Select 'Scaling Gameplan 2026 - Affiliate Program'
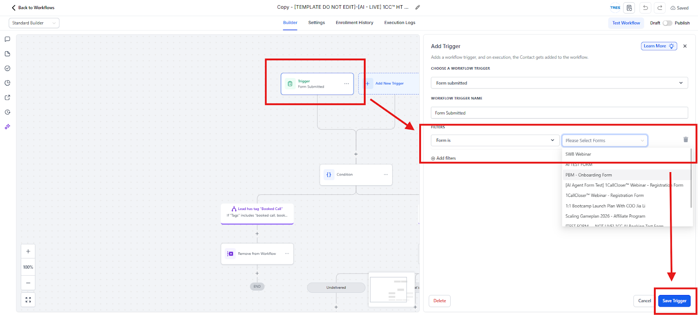 pos(626,216)
